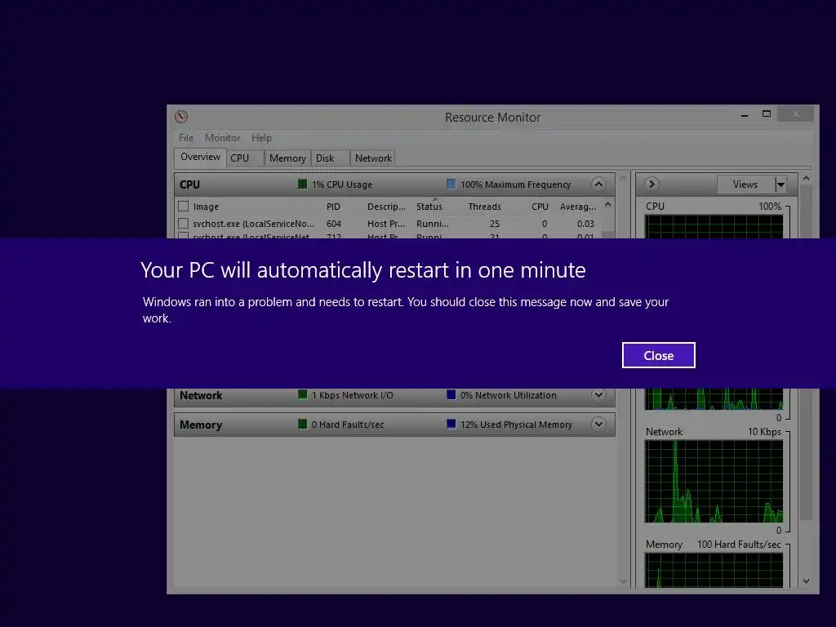
Task: Sort by Threads column header
Action: pyautogui.click(x=484, y=207)
